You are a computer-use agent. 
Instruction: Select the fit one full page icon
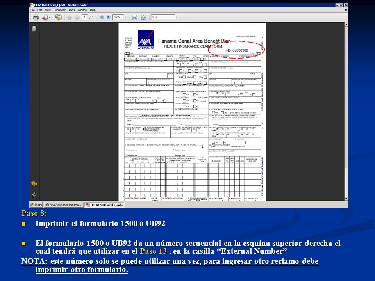pyautogui.click(x=143, y=17)
